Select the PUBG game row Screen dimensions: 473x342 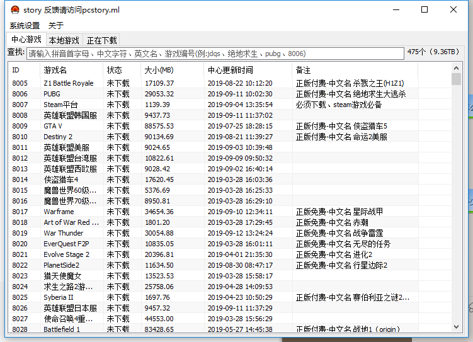point(230,94)
